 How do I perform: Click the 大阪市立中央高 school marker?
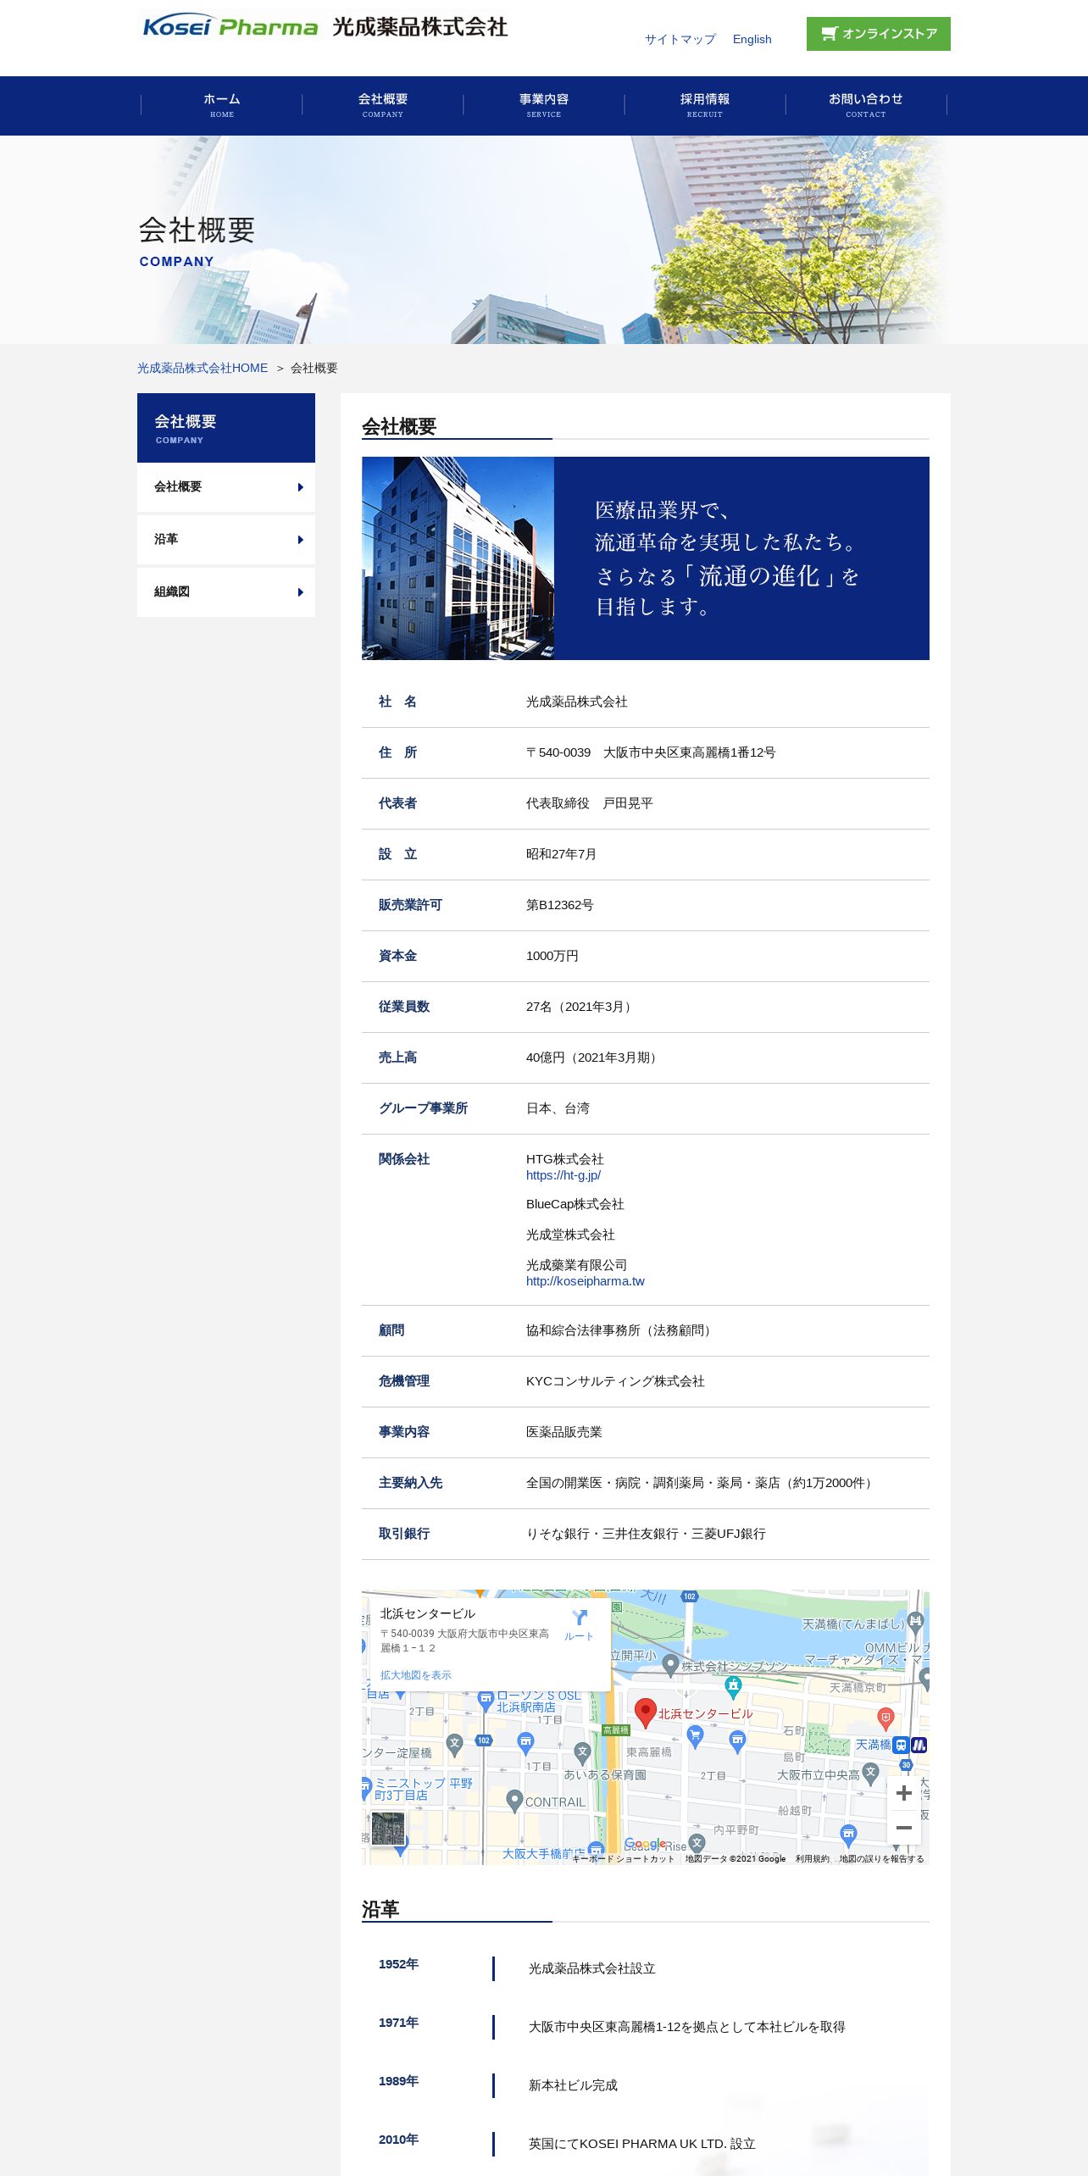(870, 1773)
